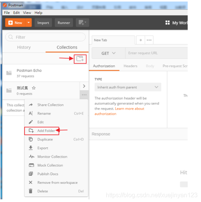Choose Publish Docs from context menu
Screen dimensions: 201x202
(56, 174)
